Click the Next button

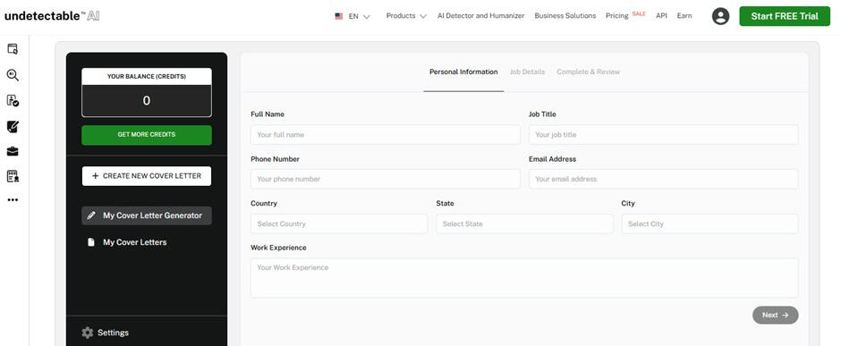(775, 315)
